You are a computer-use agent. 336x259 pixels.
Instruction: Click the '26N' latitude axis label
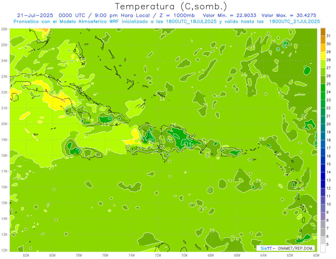coord(4,29)
